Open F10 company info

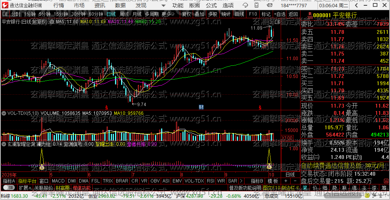click(x=253, y=14)
